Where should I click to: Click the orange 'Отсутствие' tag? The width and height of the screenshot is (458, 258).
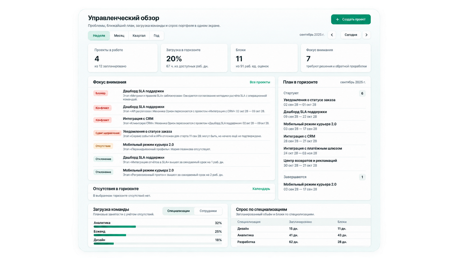[x=103, y=146]
